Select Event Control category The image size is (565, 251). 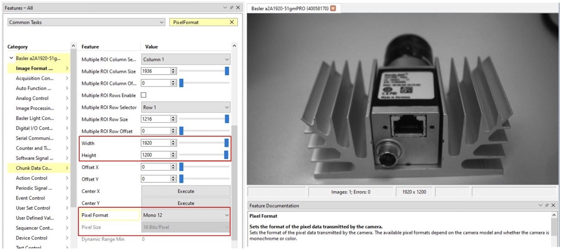click(x=30, y=198)
